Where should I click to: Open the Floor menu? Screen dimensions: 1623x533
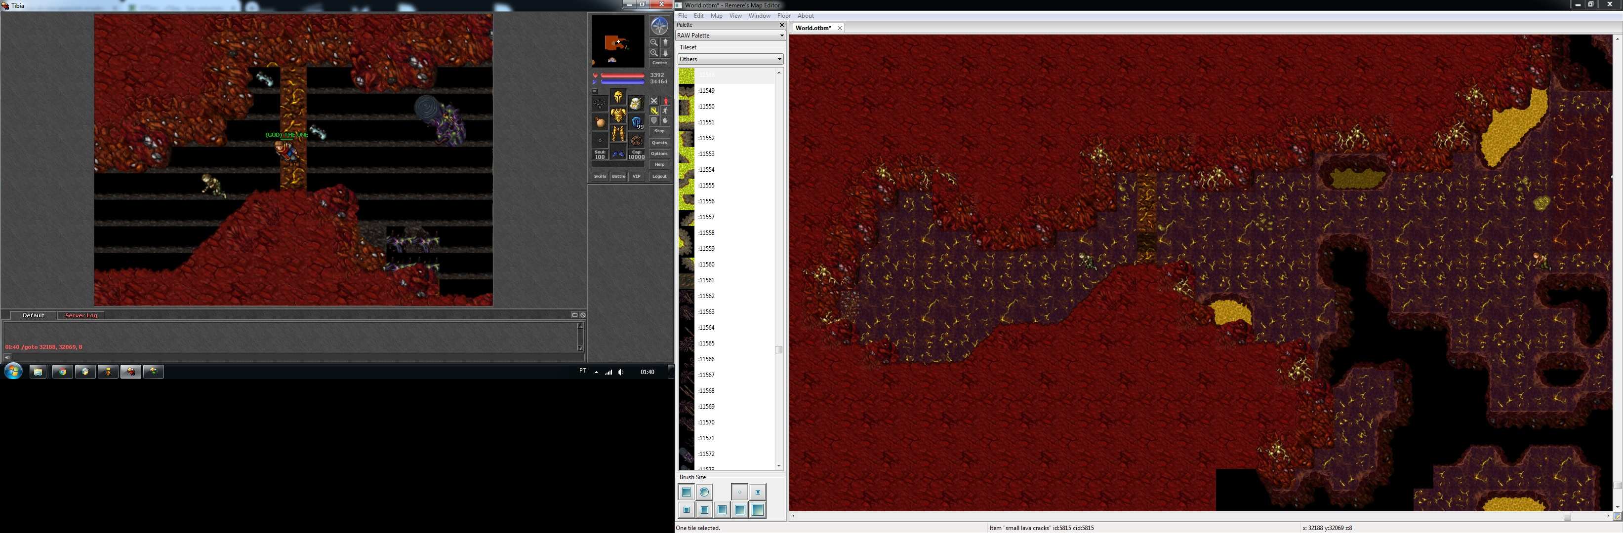[x=784, y=16]
